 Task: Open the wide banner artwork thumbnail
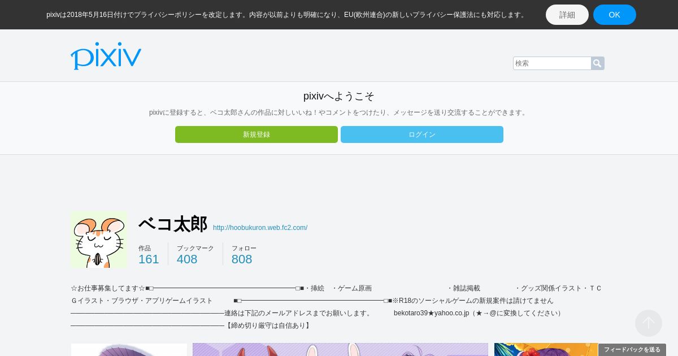340,350
